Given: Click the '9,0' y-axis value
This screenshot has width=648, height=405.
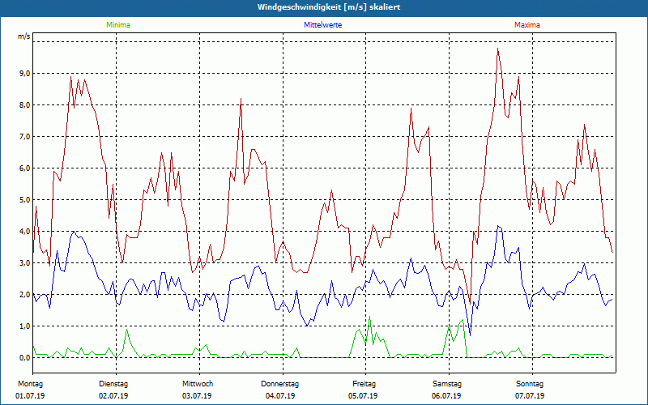Looking at the screenshot, I should (24, 74).
